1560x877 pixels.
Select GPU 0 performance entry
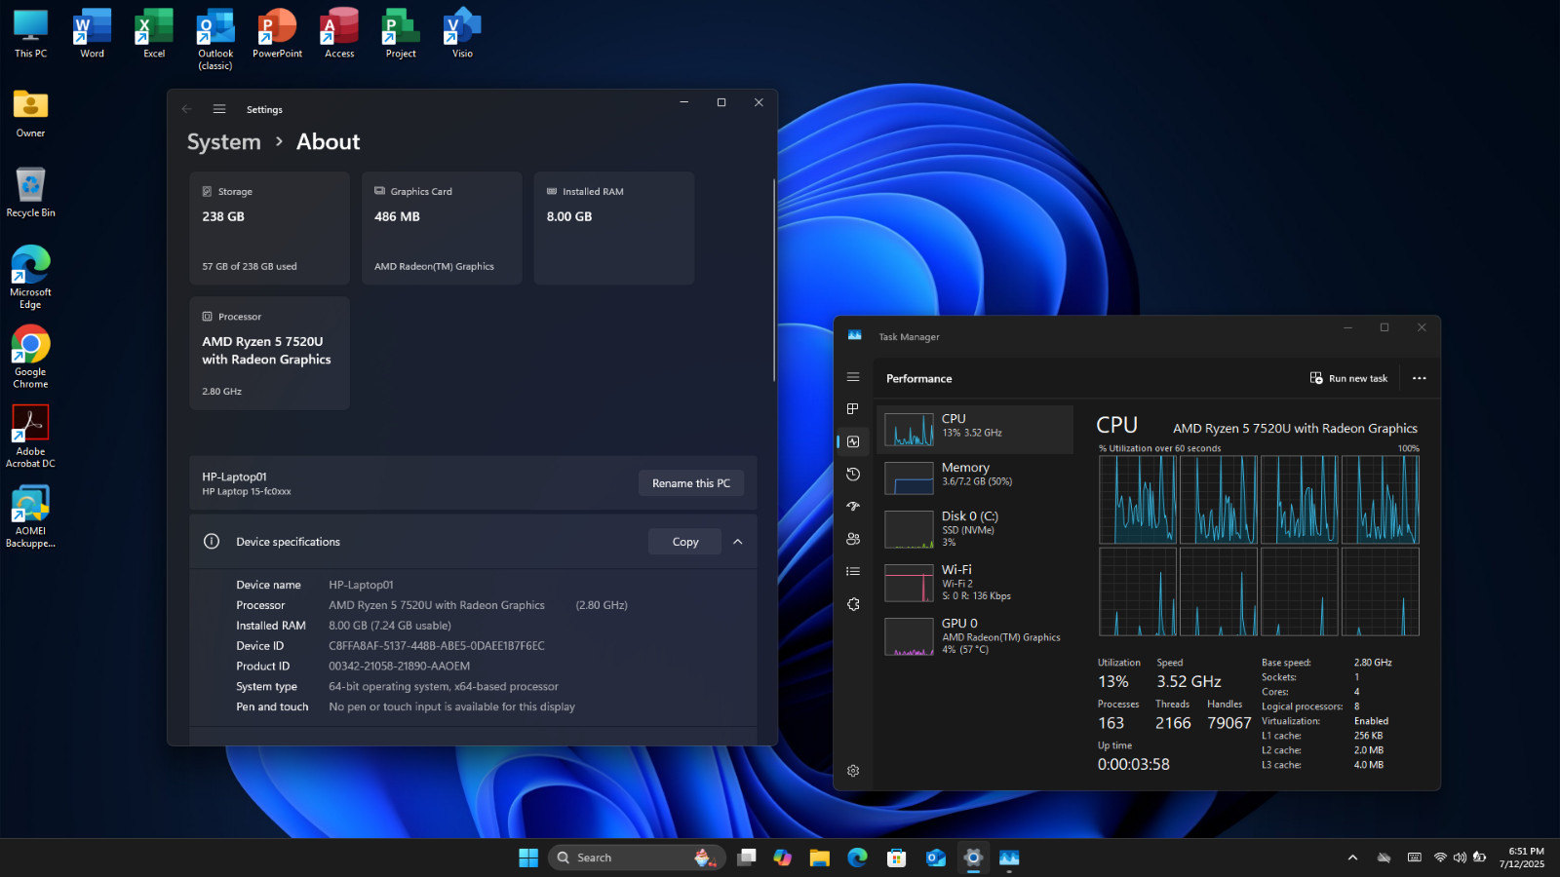click(x=975, y=636)
